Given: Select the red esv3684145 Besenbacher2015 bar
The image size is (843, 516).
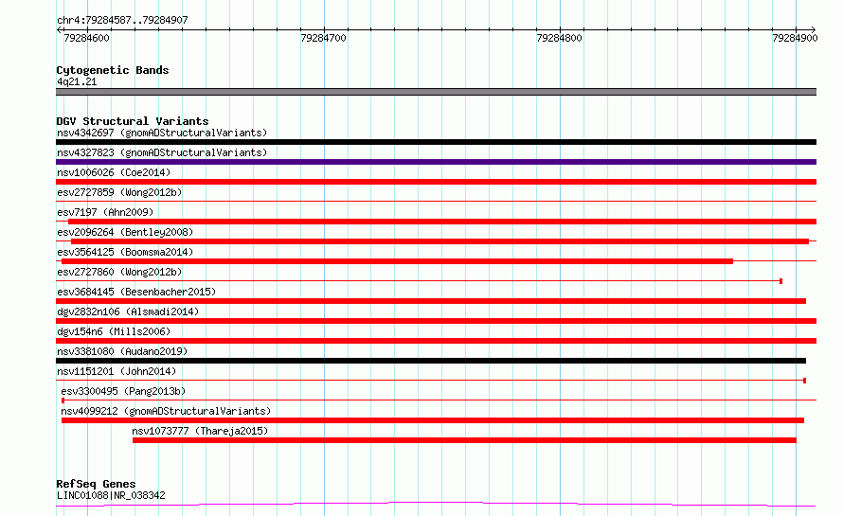Looking at the screenshot, I should 431,301.
